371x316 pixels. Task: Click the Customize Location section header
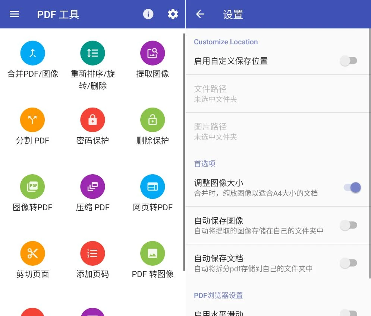[x=226, y=42]
